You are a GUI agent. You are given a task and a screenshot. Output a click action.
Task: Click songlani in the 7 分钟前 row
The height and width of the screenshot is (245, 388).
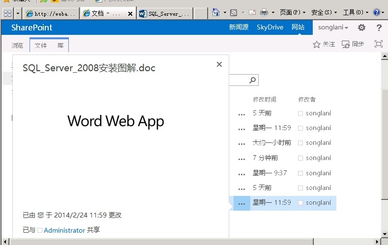tap(318, 158)
